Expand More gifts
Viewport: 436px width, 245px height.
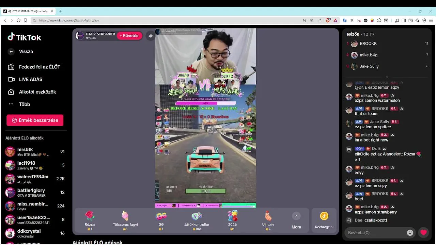point(296,221)
